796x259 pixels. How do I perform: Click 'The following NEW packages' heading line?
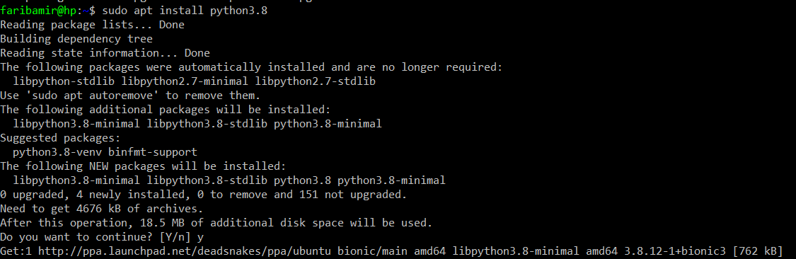pos(143,166)
